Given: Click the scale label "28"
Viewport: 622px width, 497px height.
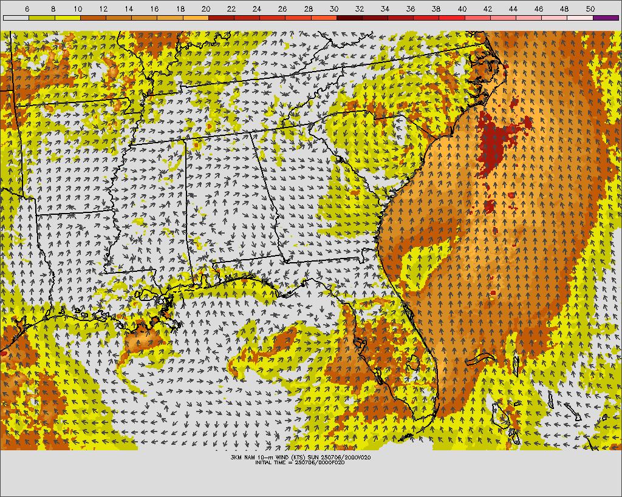Looking at the screenshot, I should point(309,8).
